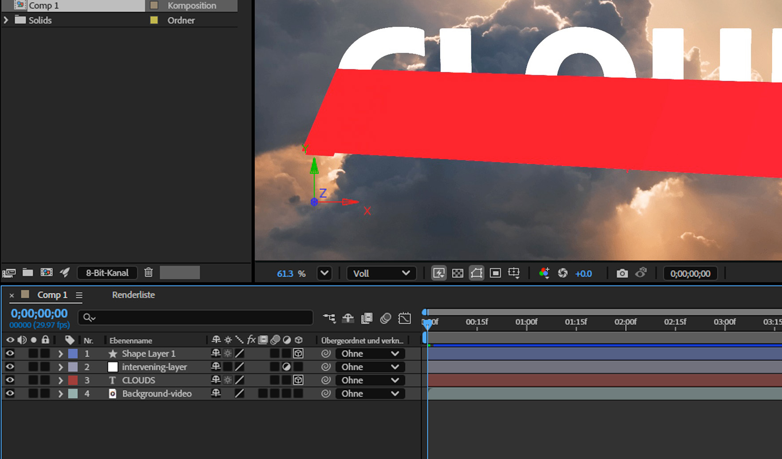The image size is (782, 459).
Task: Open the parent dropdown for CLOUDS layer
Action: pos(370,380)
